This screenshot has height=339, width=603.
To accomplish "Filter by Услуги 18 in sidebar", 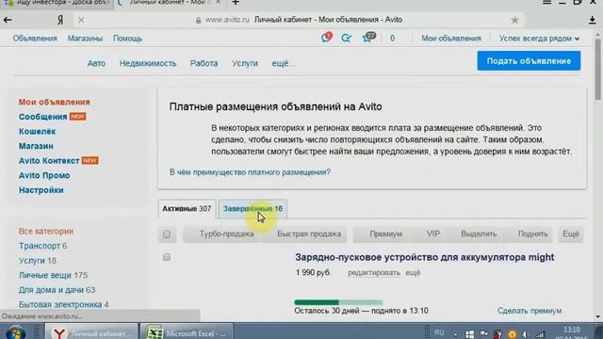I will (38, 261).
